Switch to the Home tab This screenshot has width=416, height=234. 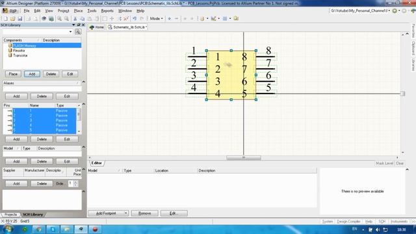click(x=97, y=27)
